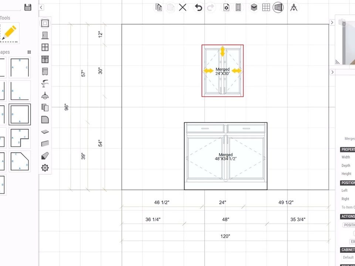
Task: Open the settings gear in vertical toolbar
Action: coord(45,168)
